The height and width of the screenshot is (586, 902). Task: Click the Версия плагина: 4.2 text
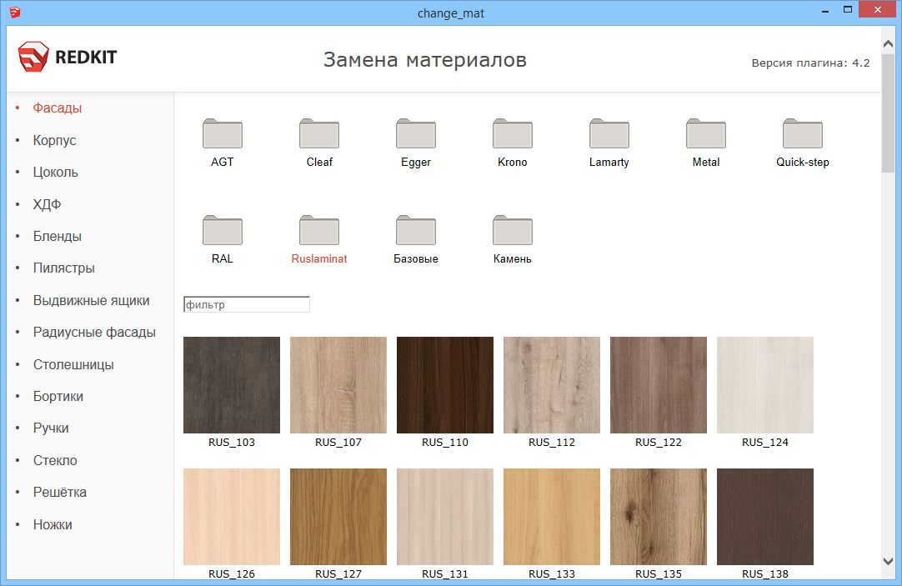pyautogui.click(x=810, y=63)
